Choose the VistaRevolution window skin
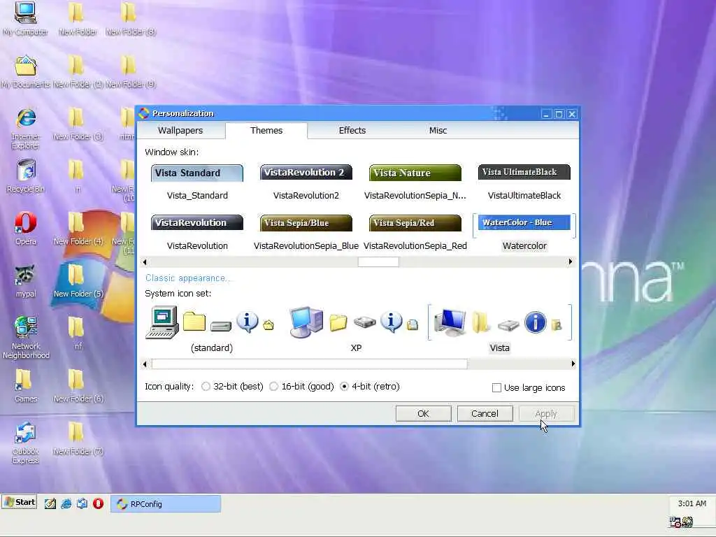 196,233
